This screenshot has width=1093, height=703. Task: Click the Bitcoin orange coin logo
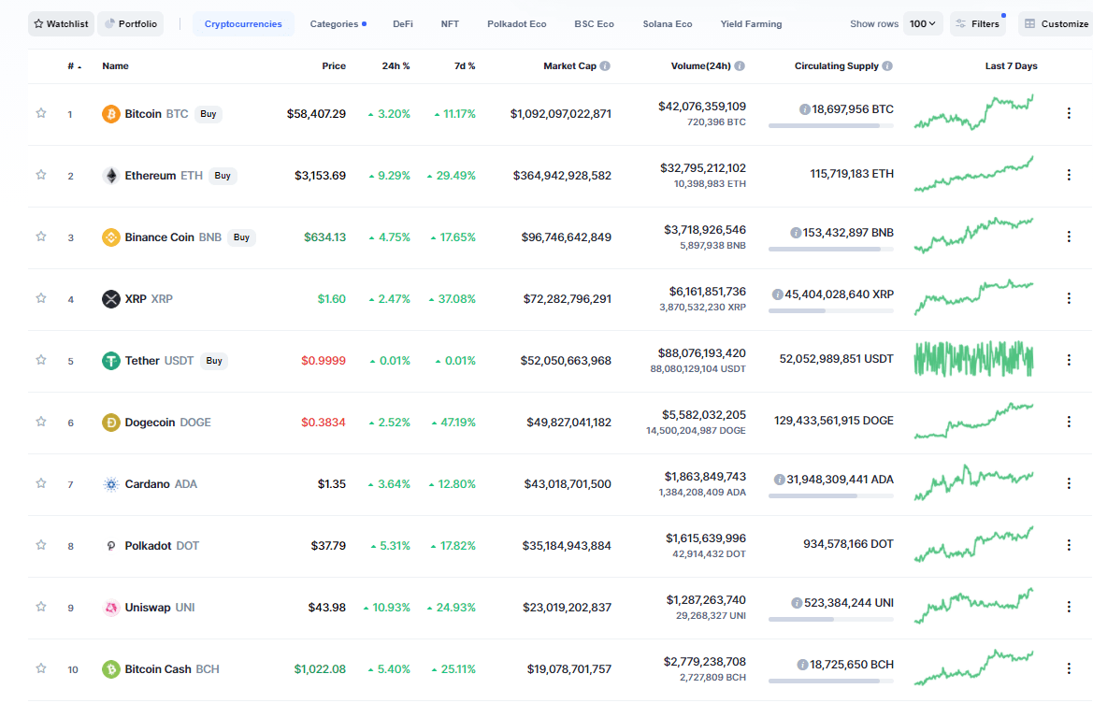[x=111, y=113]
